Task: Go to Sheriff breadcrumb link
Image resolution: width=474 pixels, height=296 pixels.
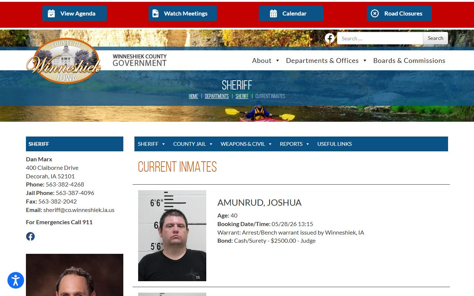Action: point(242,96)
